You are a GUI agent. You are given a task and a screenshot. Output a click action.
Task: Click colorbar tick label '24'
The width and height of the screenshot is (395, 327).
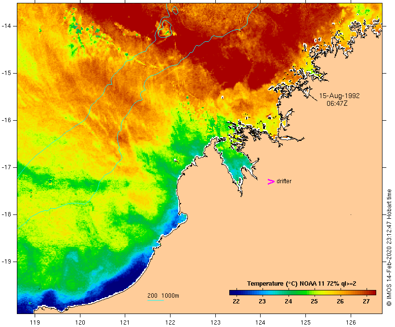point(288,302)
